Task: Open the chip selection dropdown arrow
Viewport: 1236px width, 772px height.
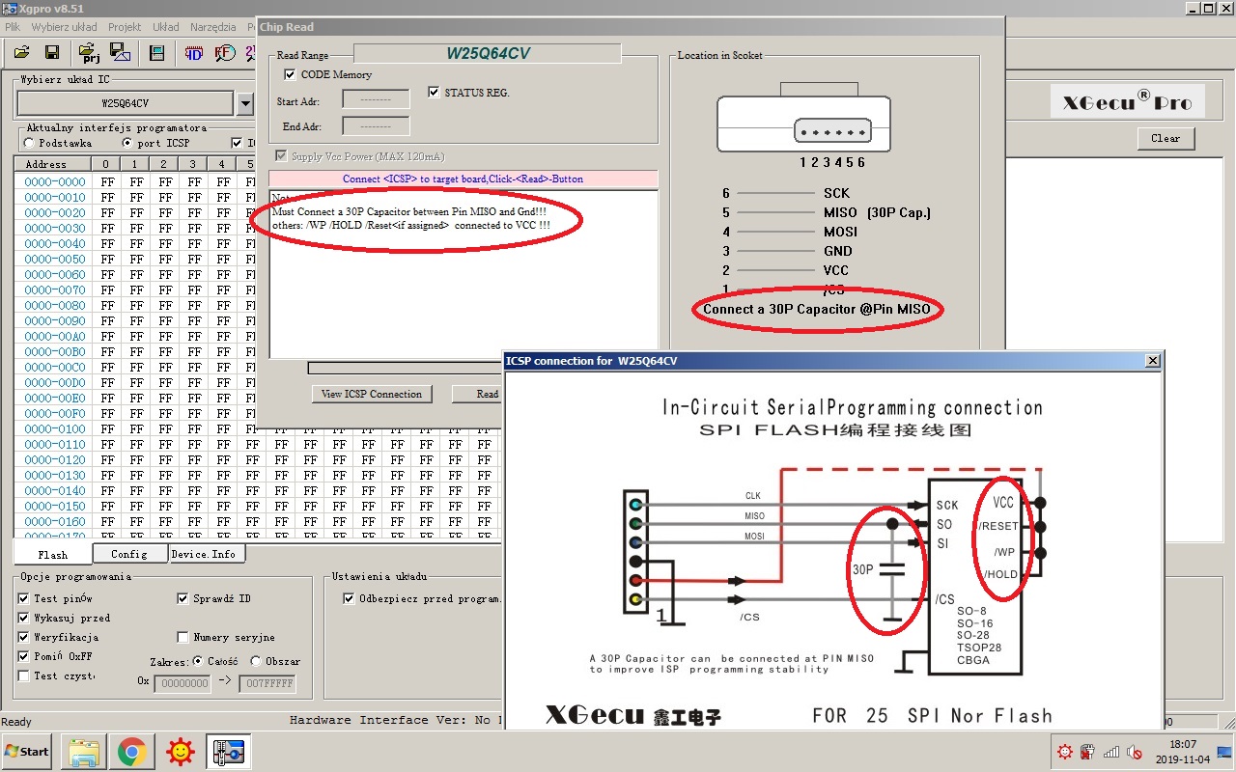Action: coord(245,103)
